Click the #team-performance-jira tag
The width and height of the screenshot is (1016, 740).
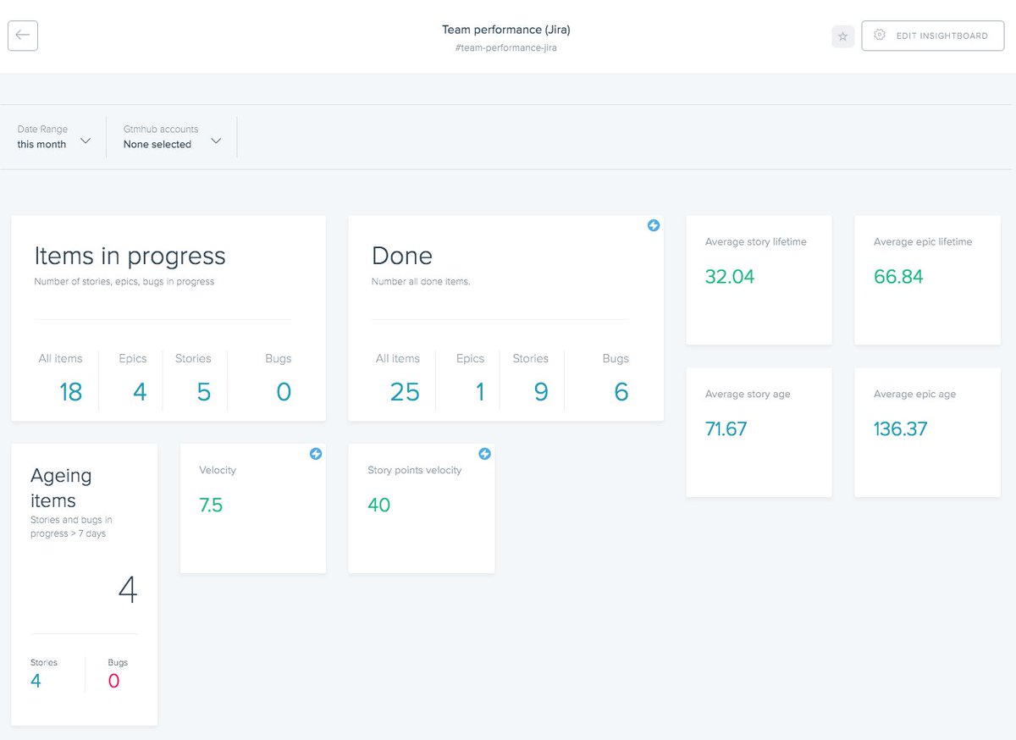506,48
